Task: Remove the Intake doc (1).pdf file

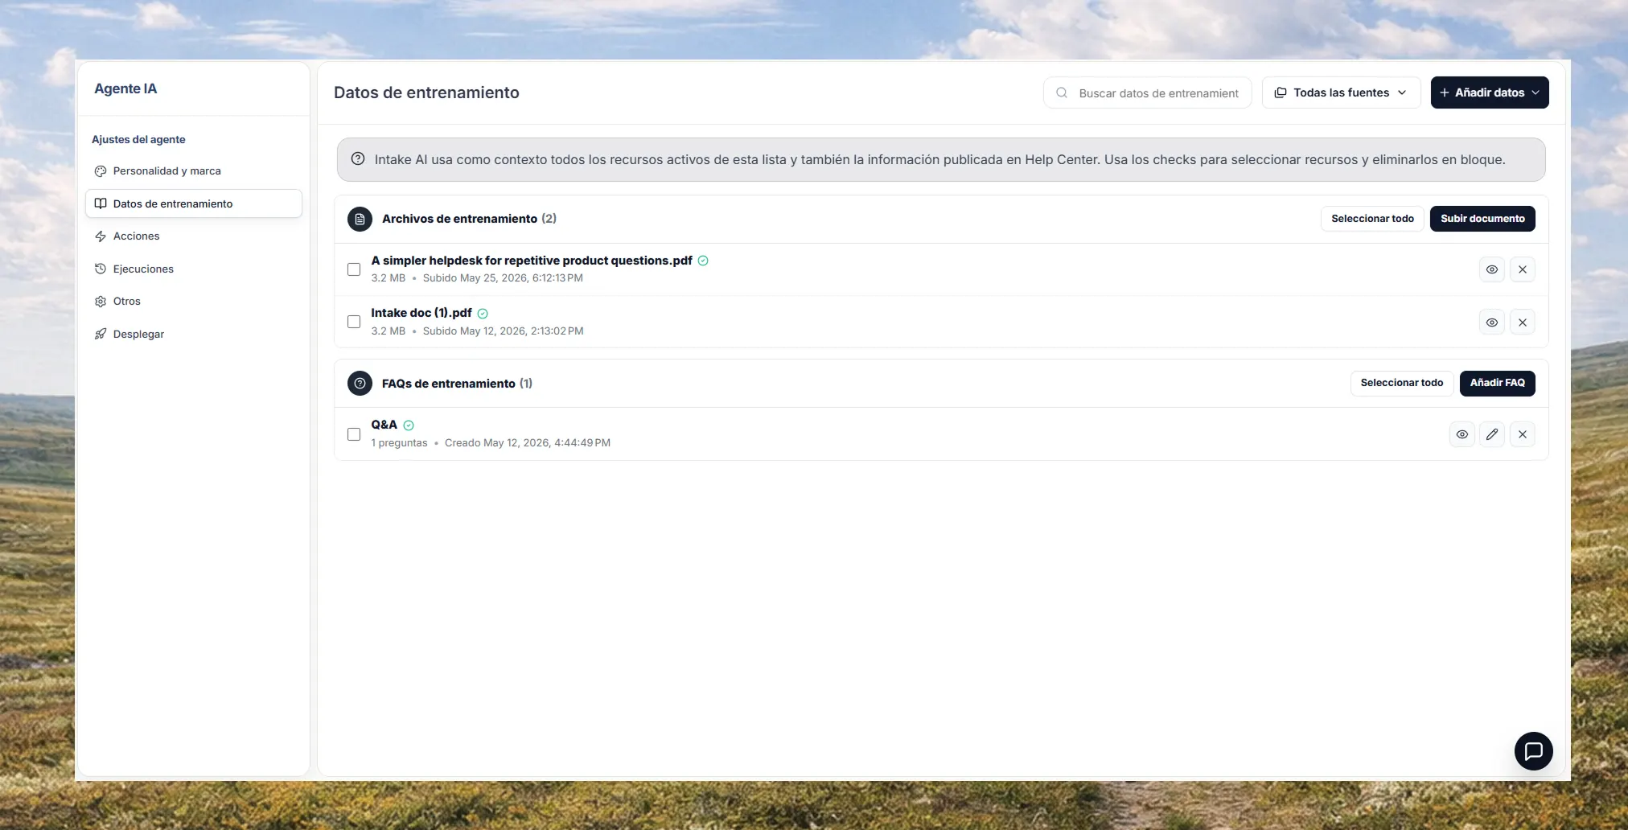Action: click(1522, 323)
